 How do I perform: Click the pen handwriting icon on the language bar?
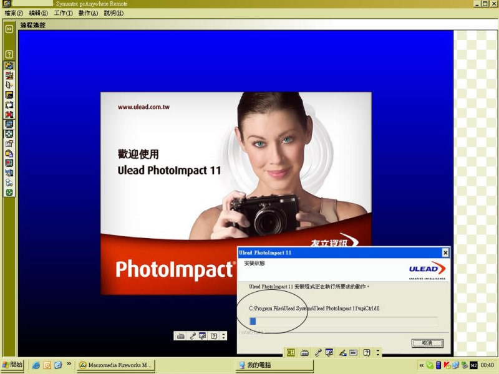[342, 353]
